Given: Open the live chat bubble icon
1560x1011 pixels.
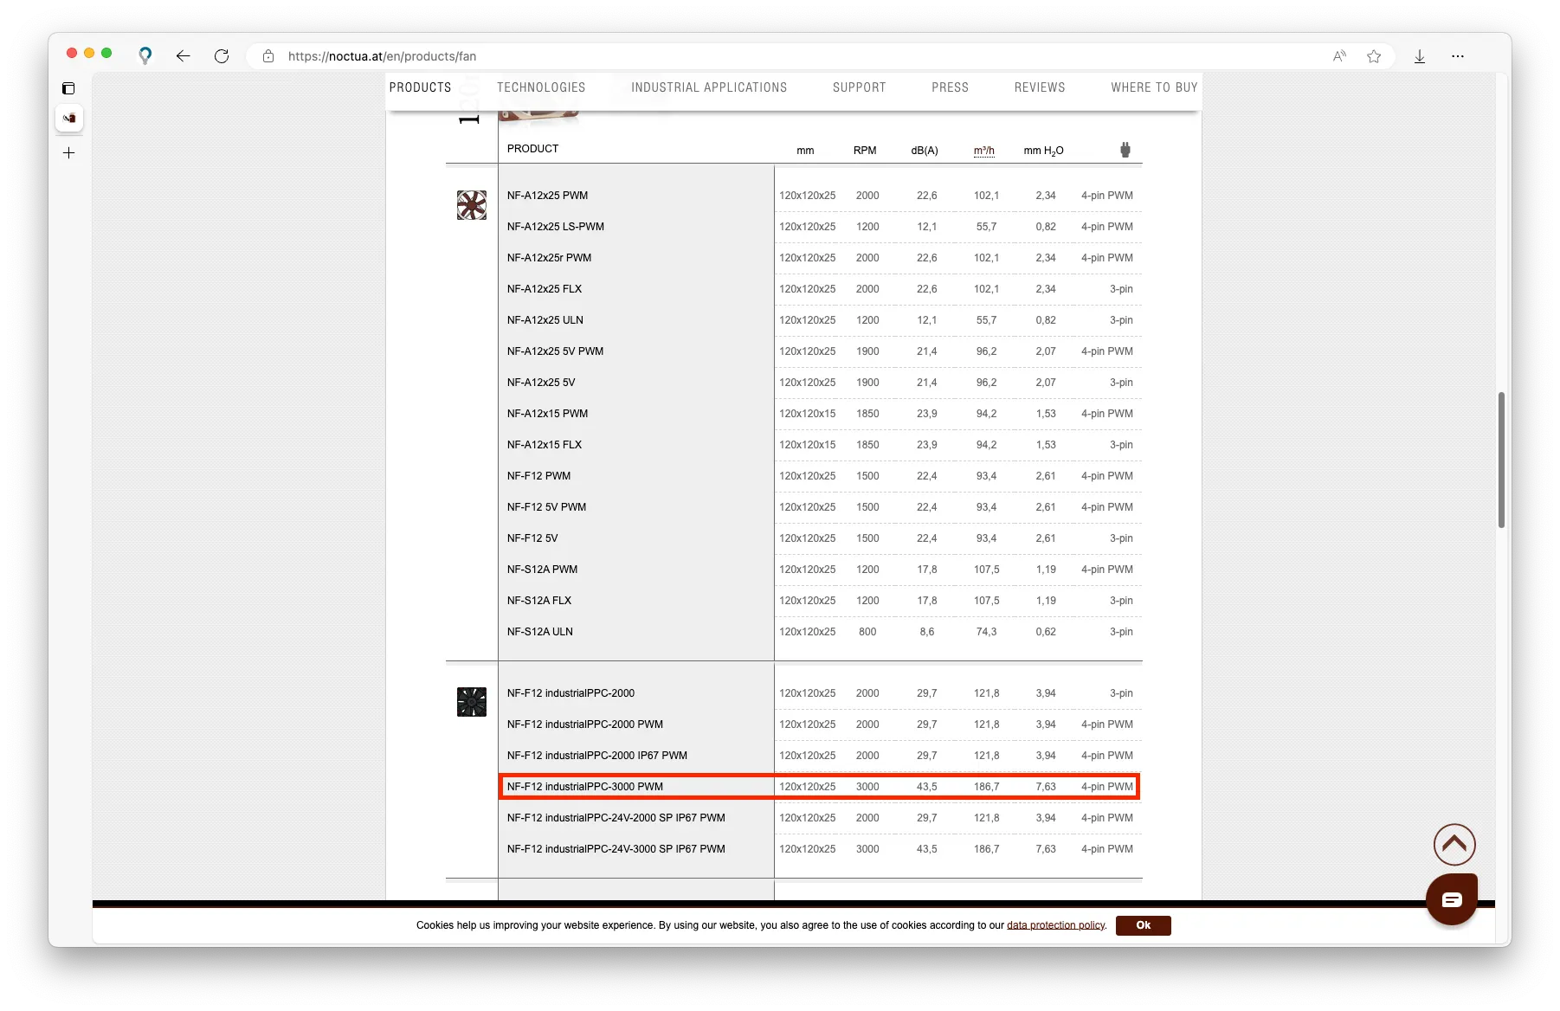Looking at the screenshot, I should tap(1452, 899).
